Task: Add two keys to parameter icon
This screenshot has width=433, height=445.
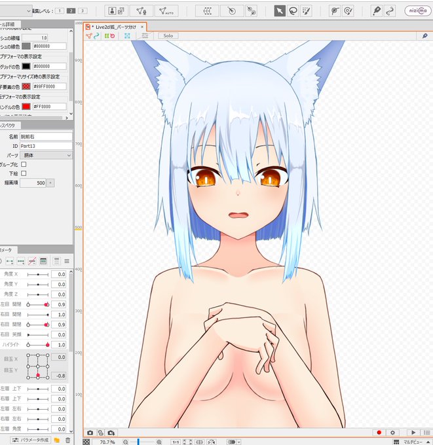Action: pos(9,261)
